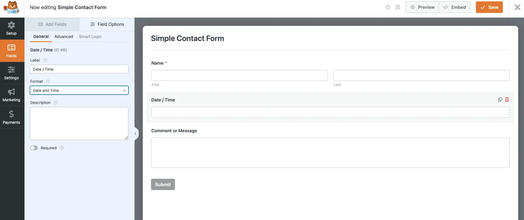Click the Preview button
This screenshot has width=524, height=220.
coord(422,7)
